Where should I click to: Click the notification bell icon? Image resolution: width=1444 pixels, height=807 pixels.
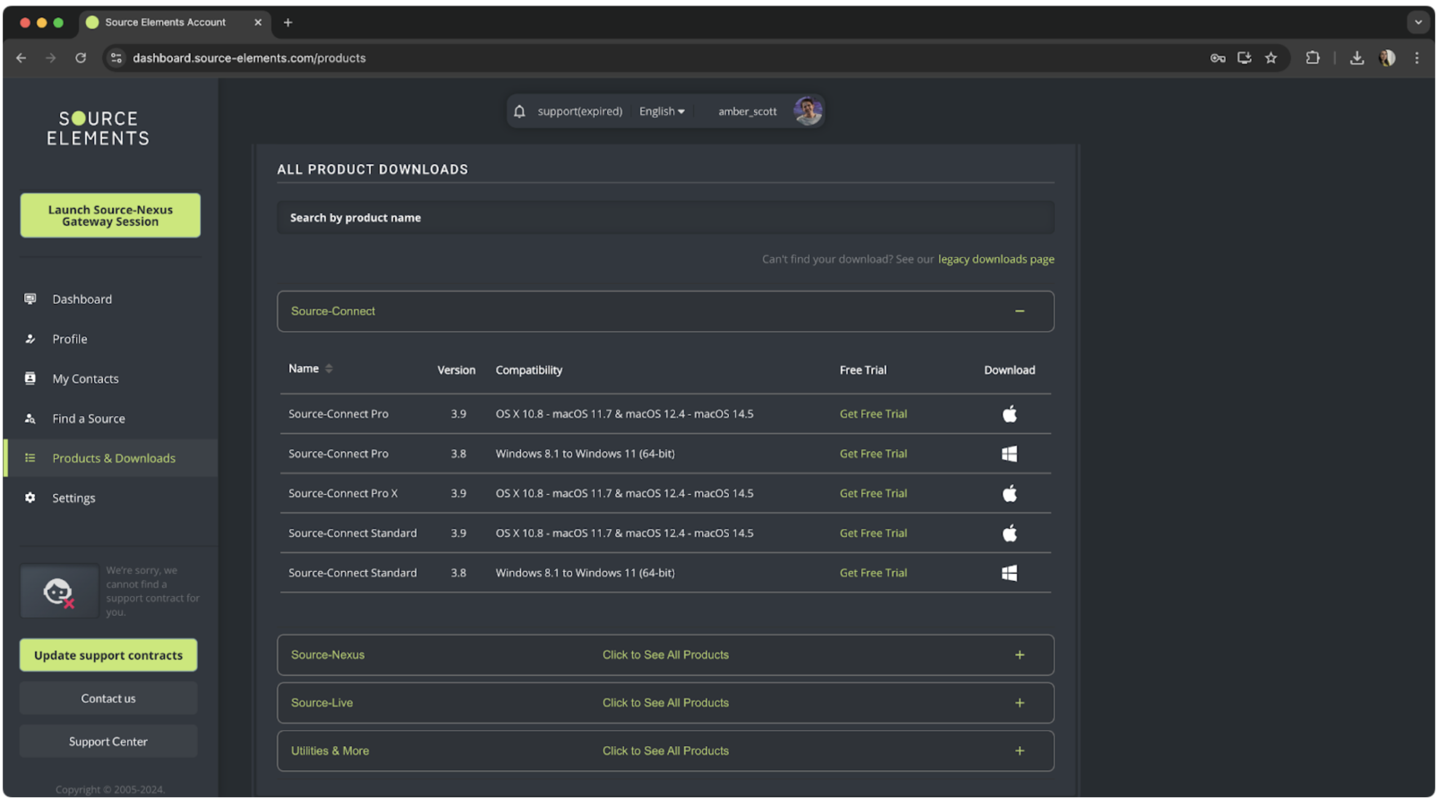[x=519, y=111]
